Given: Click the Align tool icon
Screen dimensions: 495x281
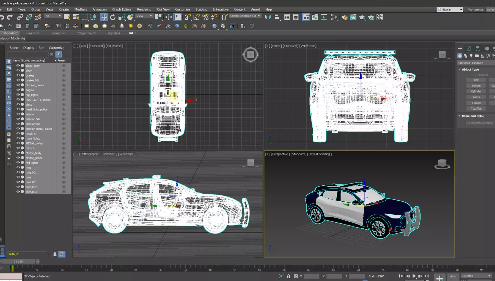Looking at the screenshot, I should pos(276,17).
